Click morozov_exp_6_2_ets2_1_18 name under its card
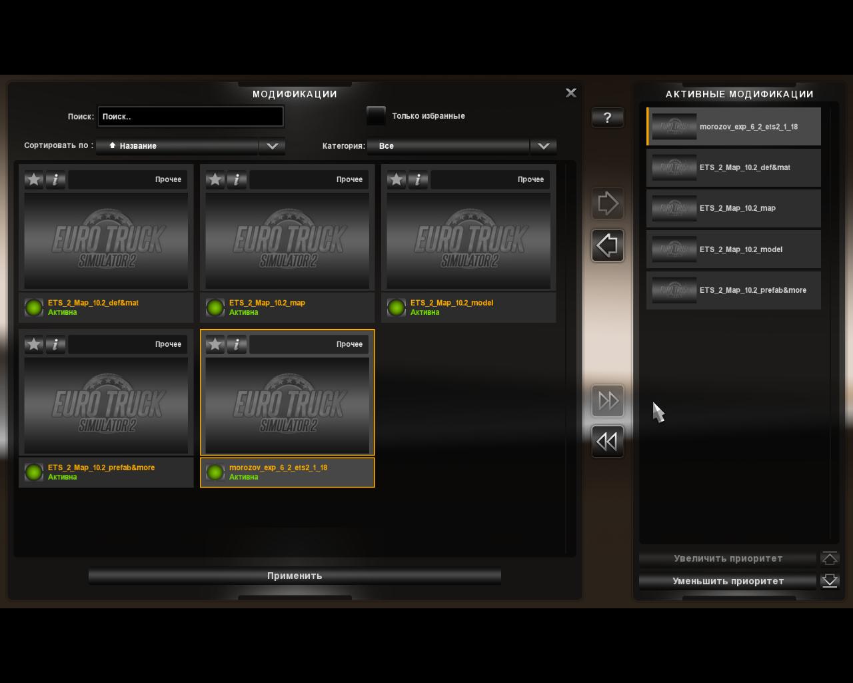Image resolution: width=853 pixels, height=683 pixels. pyautogui.click(x=279, y=468)
